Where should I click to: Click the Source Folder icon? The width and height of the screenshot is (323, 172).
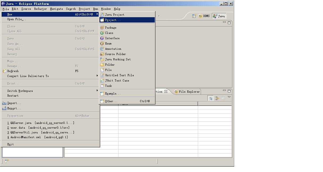coord(102,54)
